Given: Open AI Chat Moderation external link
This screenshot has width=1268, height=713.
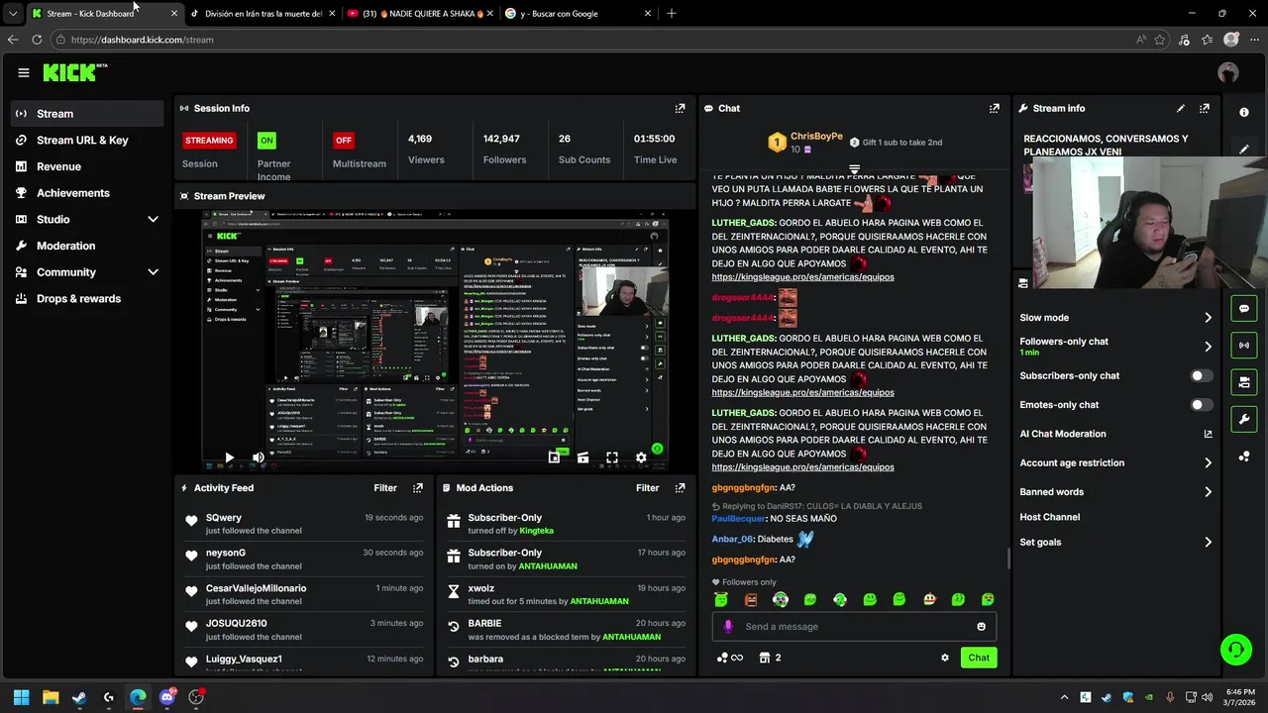Looking at the screenshot, I should (1208, 434).
